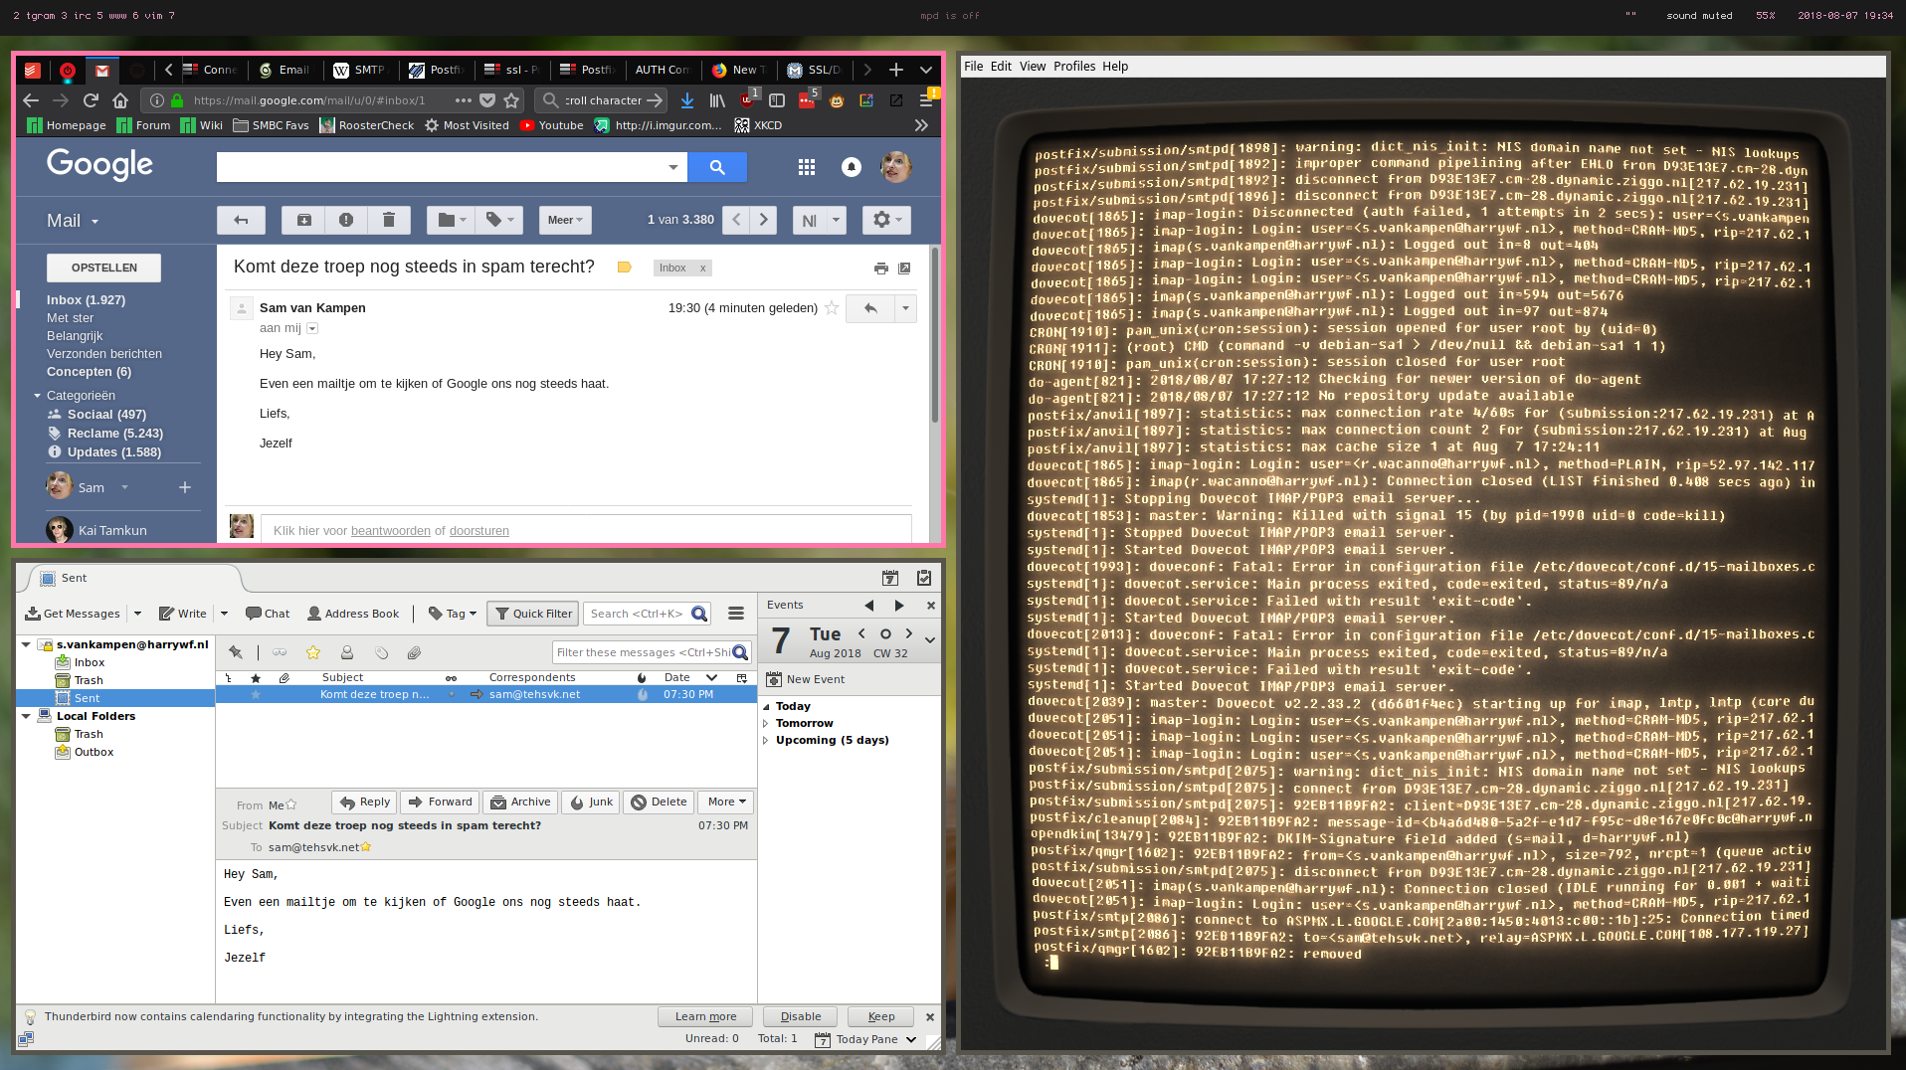Toggle starred-only filter in quick filter bar
This screenshot has width=1906, height=1070.
click(313, 653)
